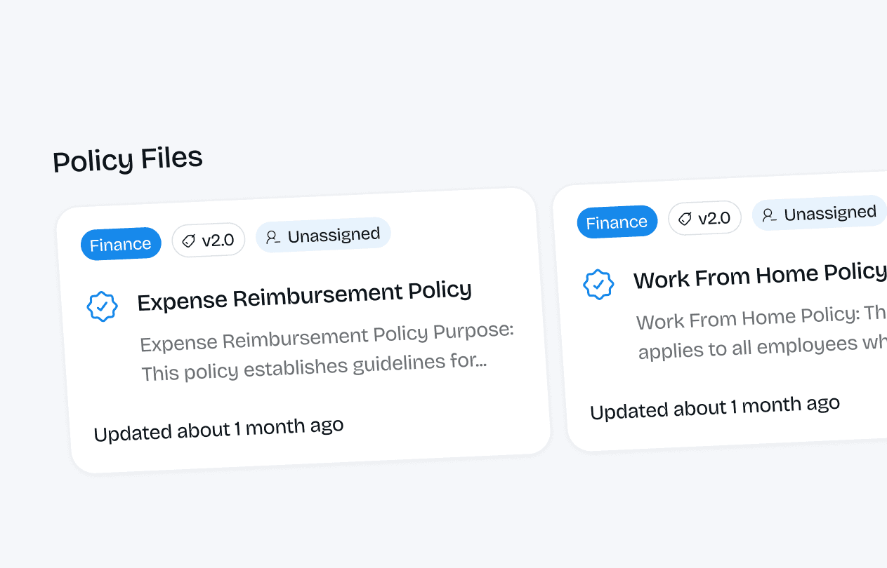Viewport: 887px width, 568px height.
Task: Click the v2.0 version text on the Work From Home card
Action: [x=714, y=218]
